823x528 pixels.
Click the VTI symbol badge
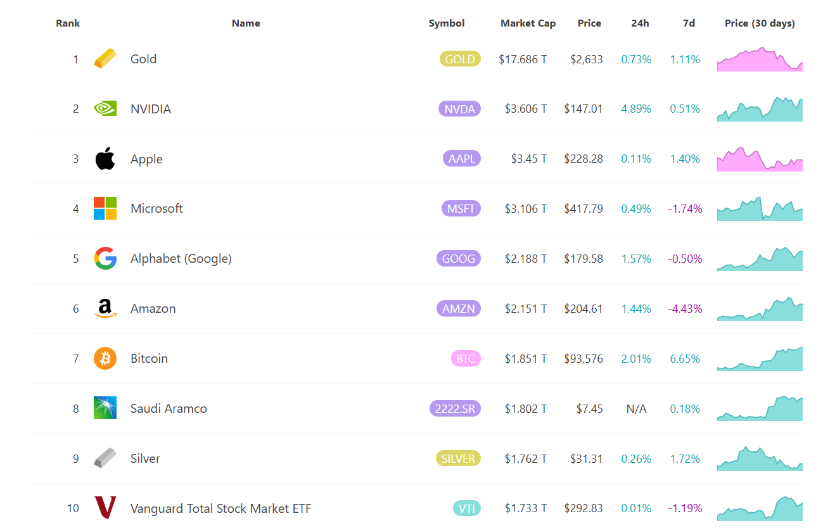click(x=467, y=508)
